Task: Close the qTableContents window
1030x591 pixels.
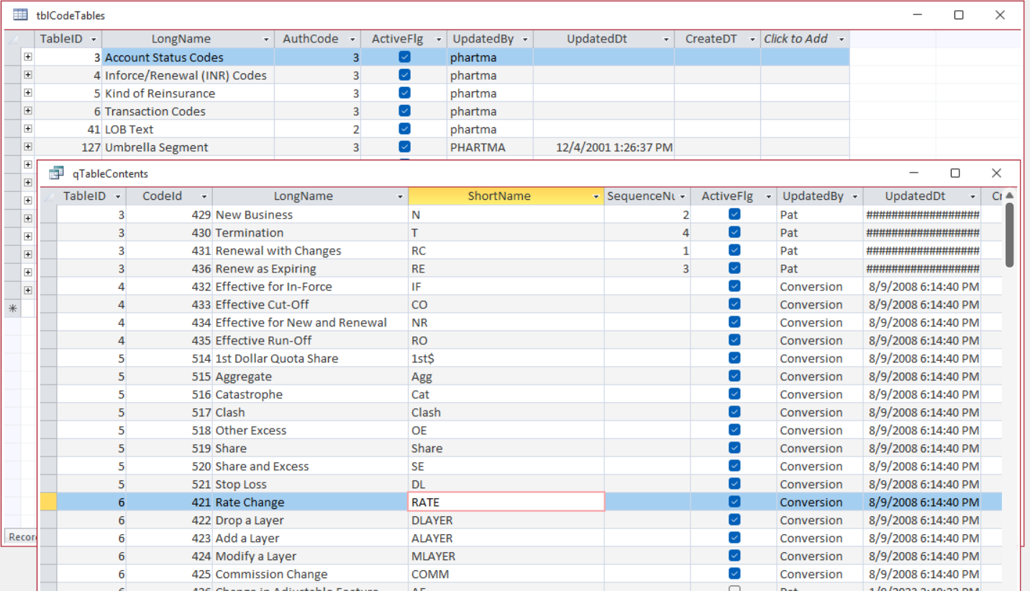Action: [996, 173]
